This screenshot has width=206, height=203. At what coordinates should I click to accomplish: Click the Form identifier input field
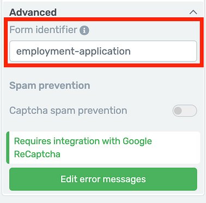pos(103,51)
